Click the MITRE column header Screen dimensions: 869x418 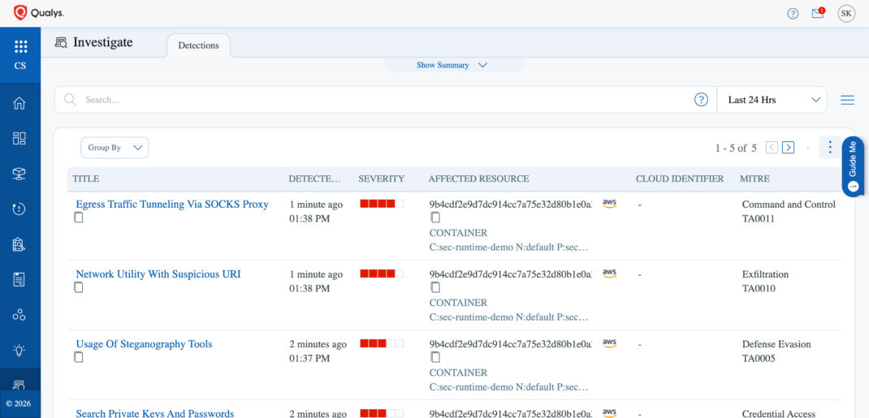(x=754, y=179)
